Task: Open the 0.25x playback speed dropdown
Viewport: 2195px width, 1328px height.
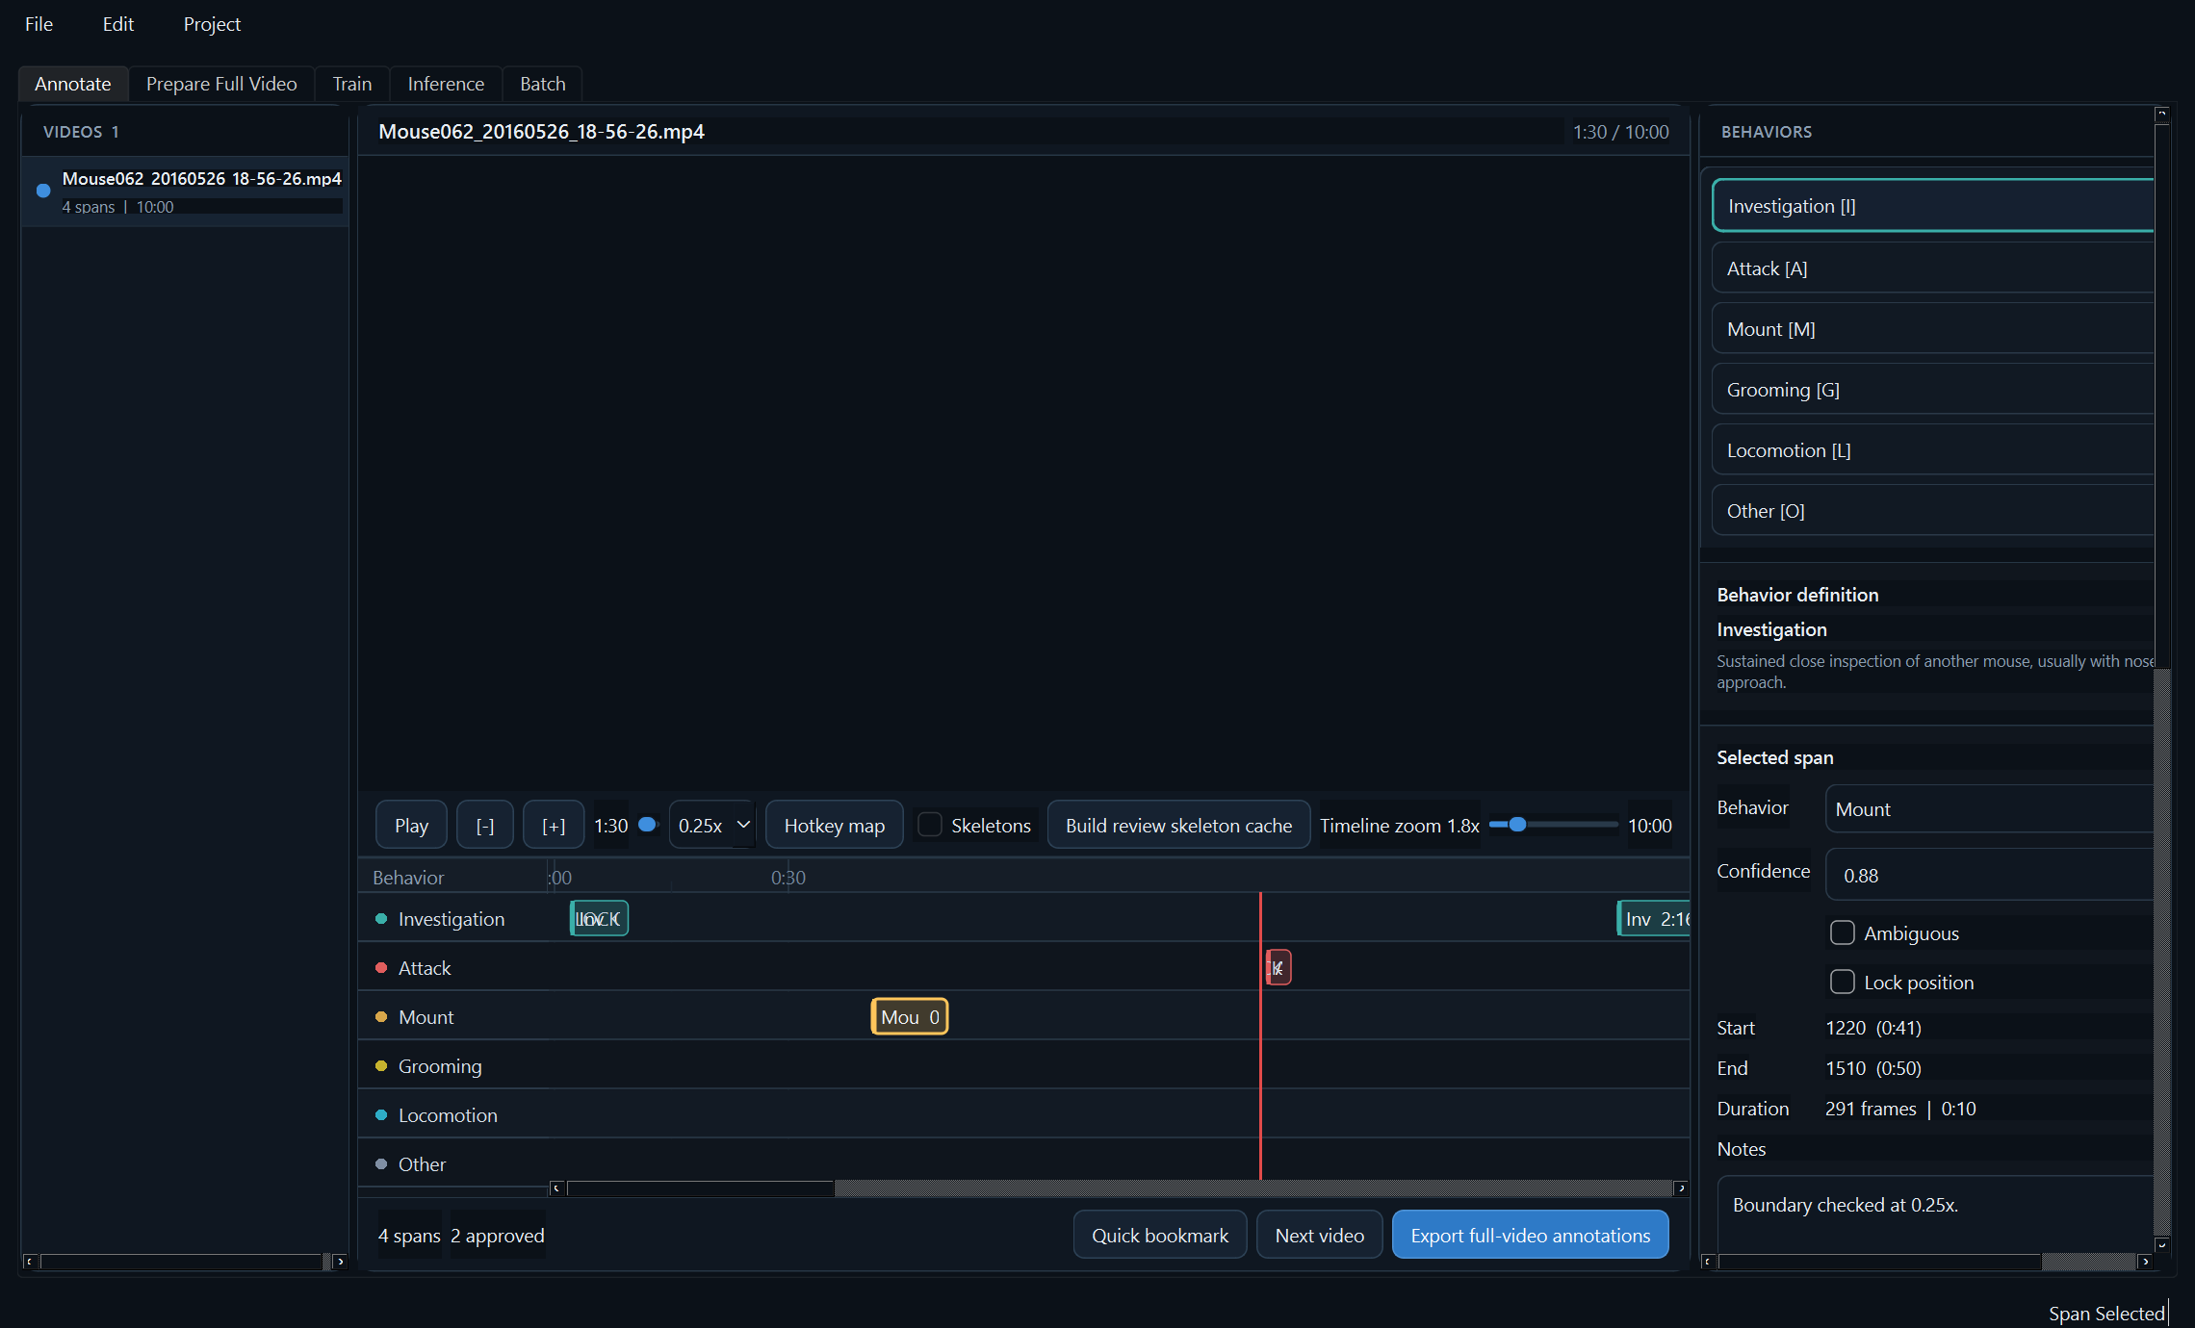Action: tap(712, 825)
